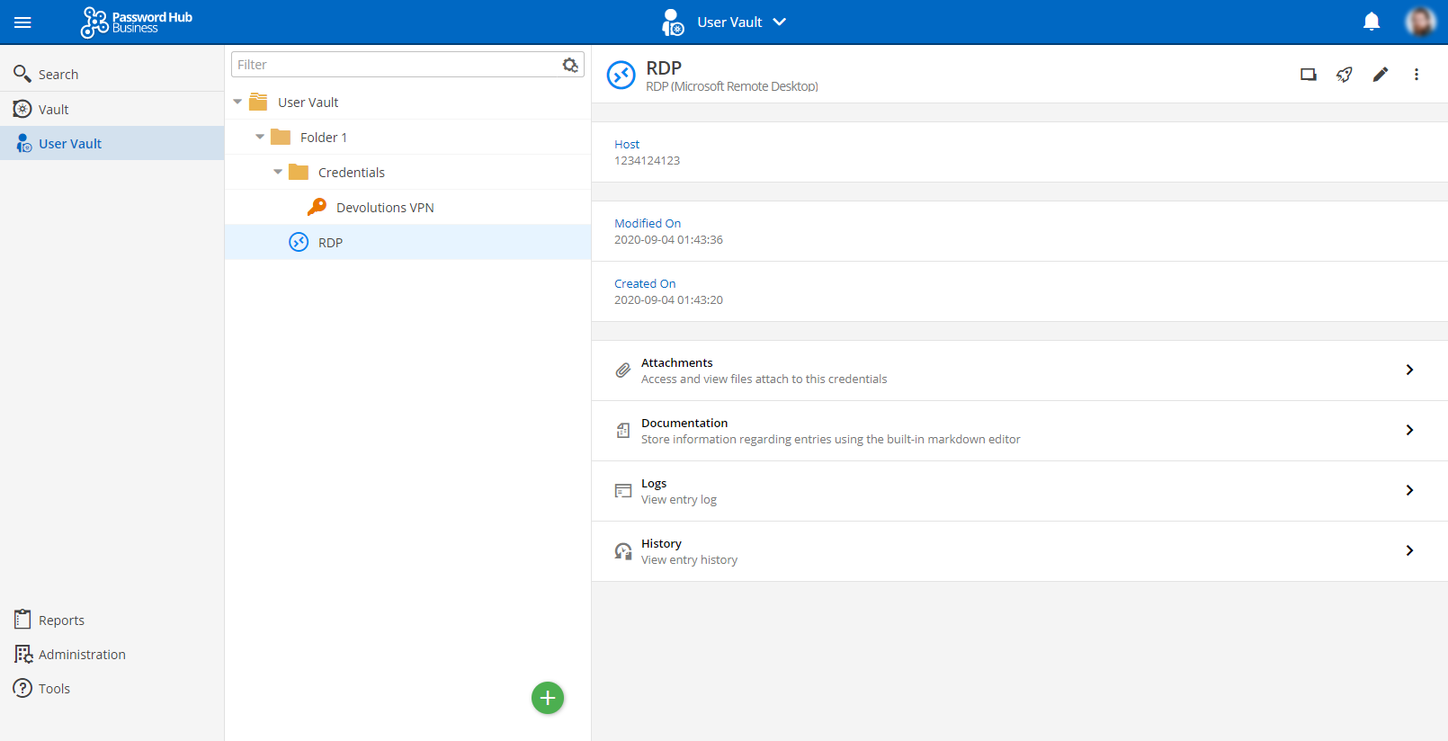Click 'RDP (Microsoft Remote Desktop)' subtitle
Viewport: 1448px width, 741px height.
pyautogui.click(x=732, y=86)
